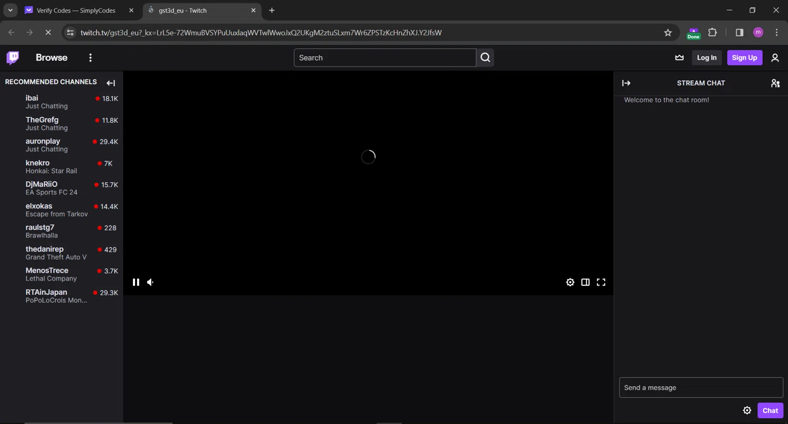Pause the stream video
The image size is (788, 424).
[x=136, y=282]
